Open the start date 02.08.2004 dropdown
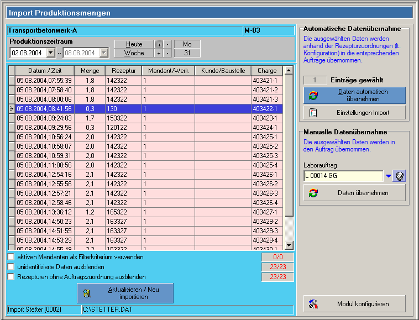 pos(51,53)
